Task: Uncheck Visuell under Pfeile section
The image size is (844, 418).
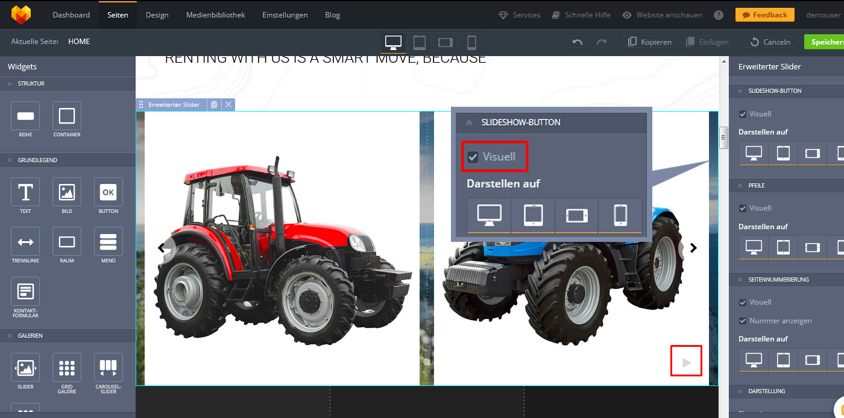Action: pos(743,208)
